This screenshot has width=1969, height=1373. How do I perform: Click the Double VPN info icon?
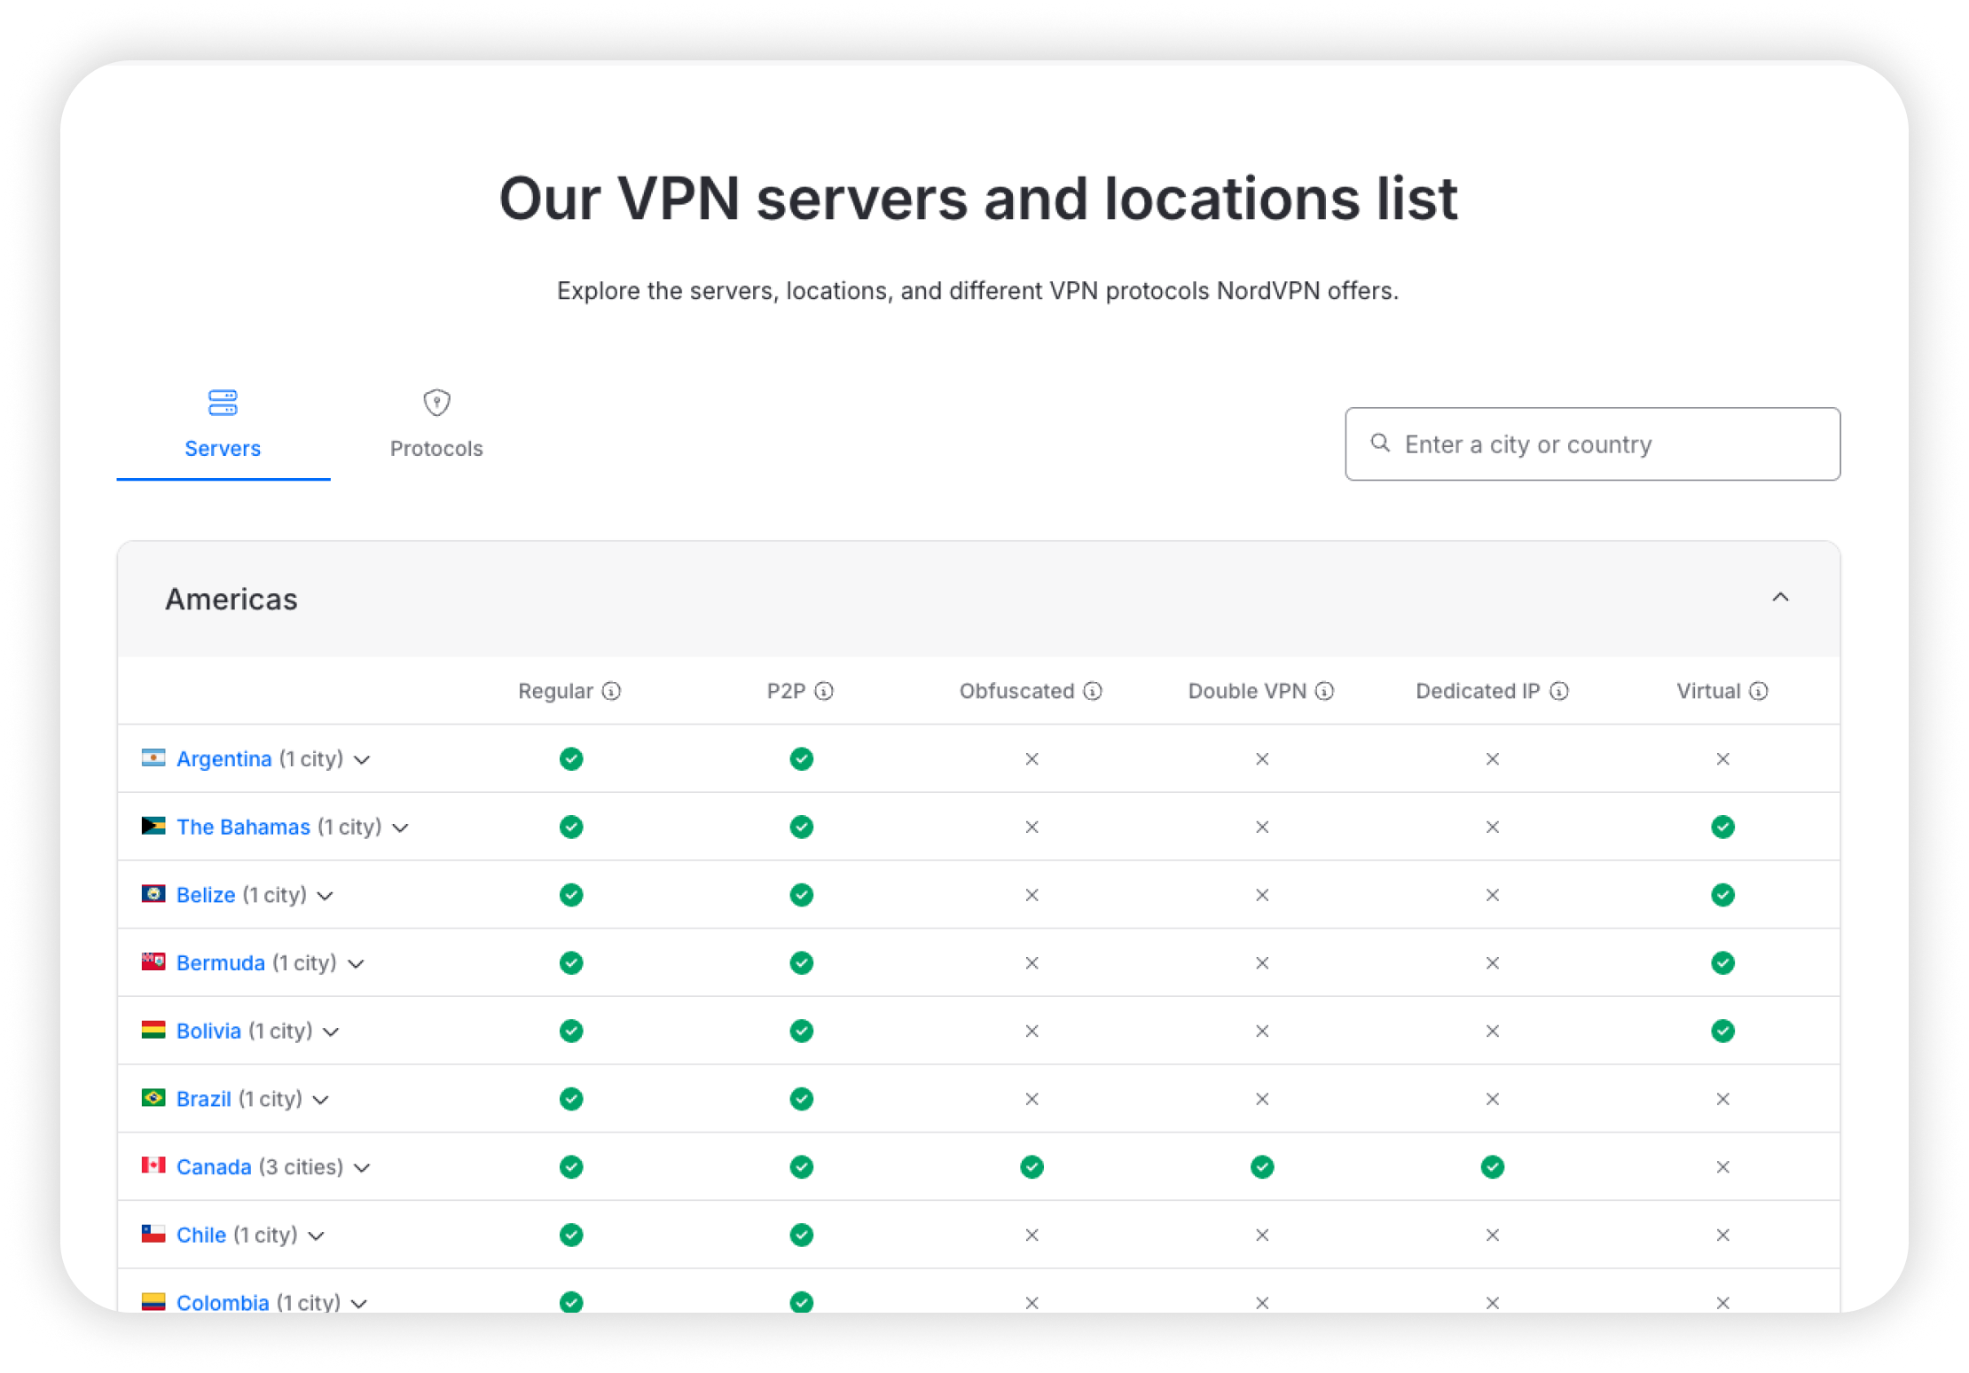click(x=1325, y=691)
